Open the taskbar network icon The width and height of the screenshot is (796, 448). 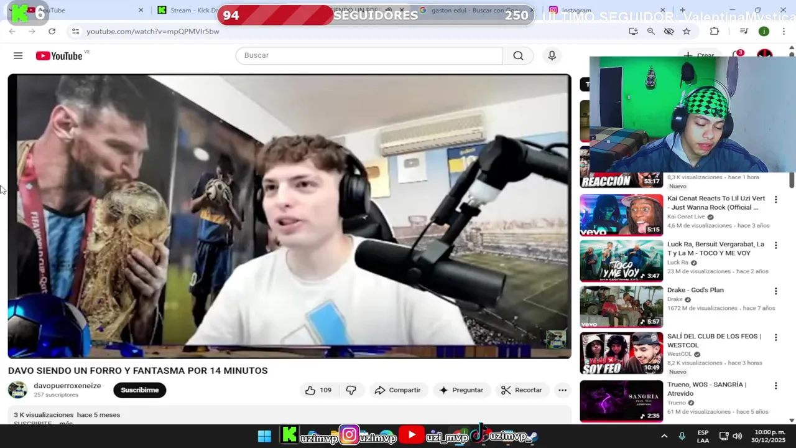723,436
